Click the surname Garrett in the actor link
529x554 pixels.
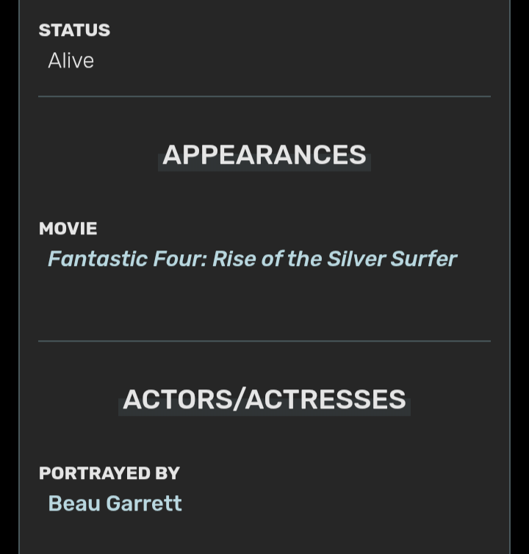tap(144, 503)
